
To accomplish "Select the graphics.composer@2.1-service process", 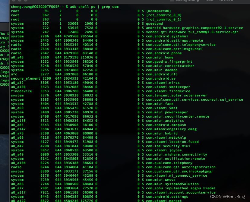I will (195, 28).
